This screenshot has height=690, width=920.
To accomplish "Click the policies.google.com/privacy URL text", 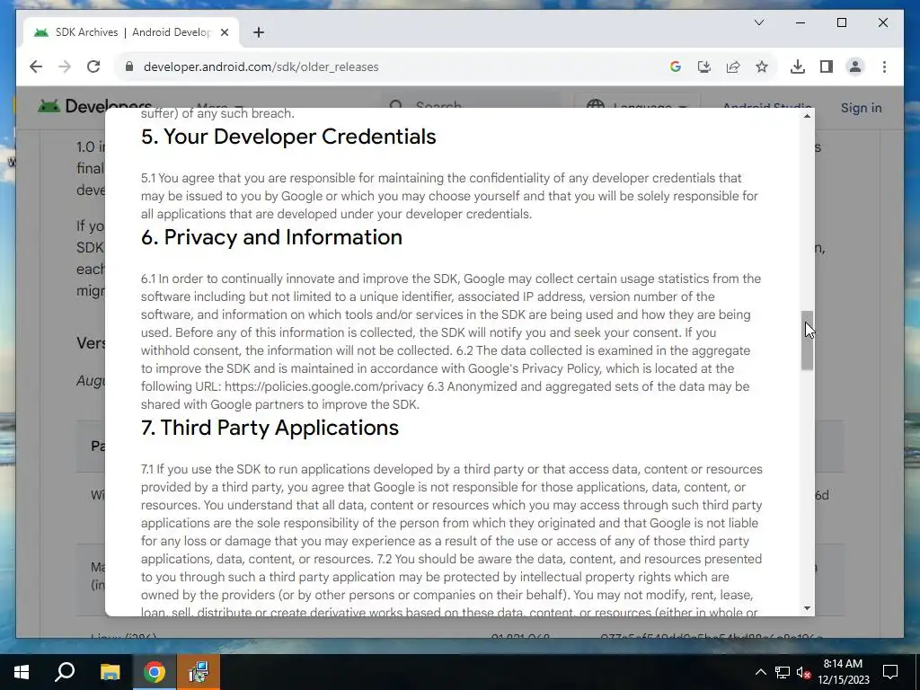I will [323, 386].
